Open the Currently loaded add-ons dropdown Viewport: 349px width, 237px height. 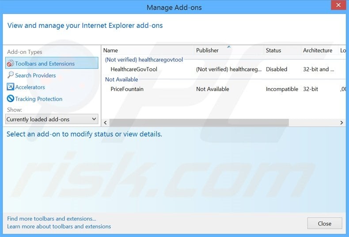coord(52,119)
